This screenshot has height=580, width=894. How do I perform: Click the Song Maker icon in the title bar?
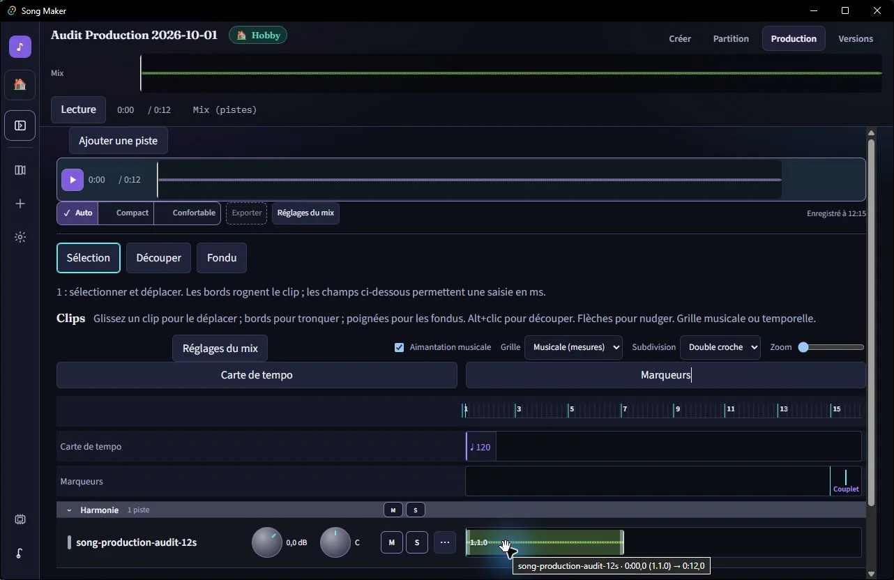11,10
